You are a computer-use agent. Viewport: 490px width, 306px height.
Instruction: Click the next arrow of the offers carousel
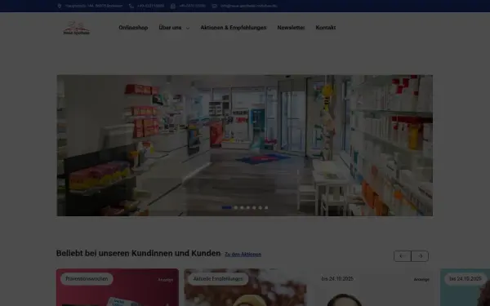pyautogui.click(x=420, y=256)
